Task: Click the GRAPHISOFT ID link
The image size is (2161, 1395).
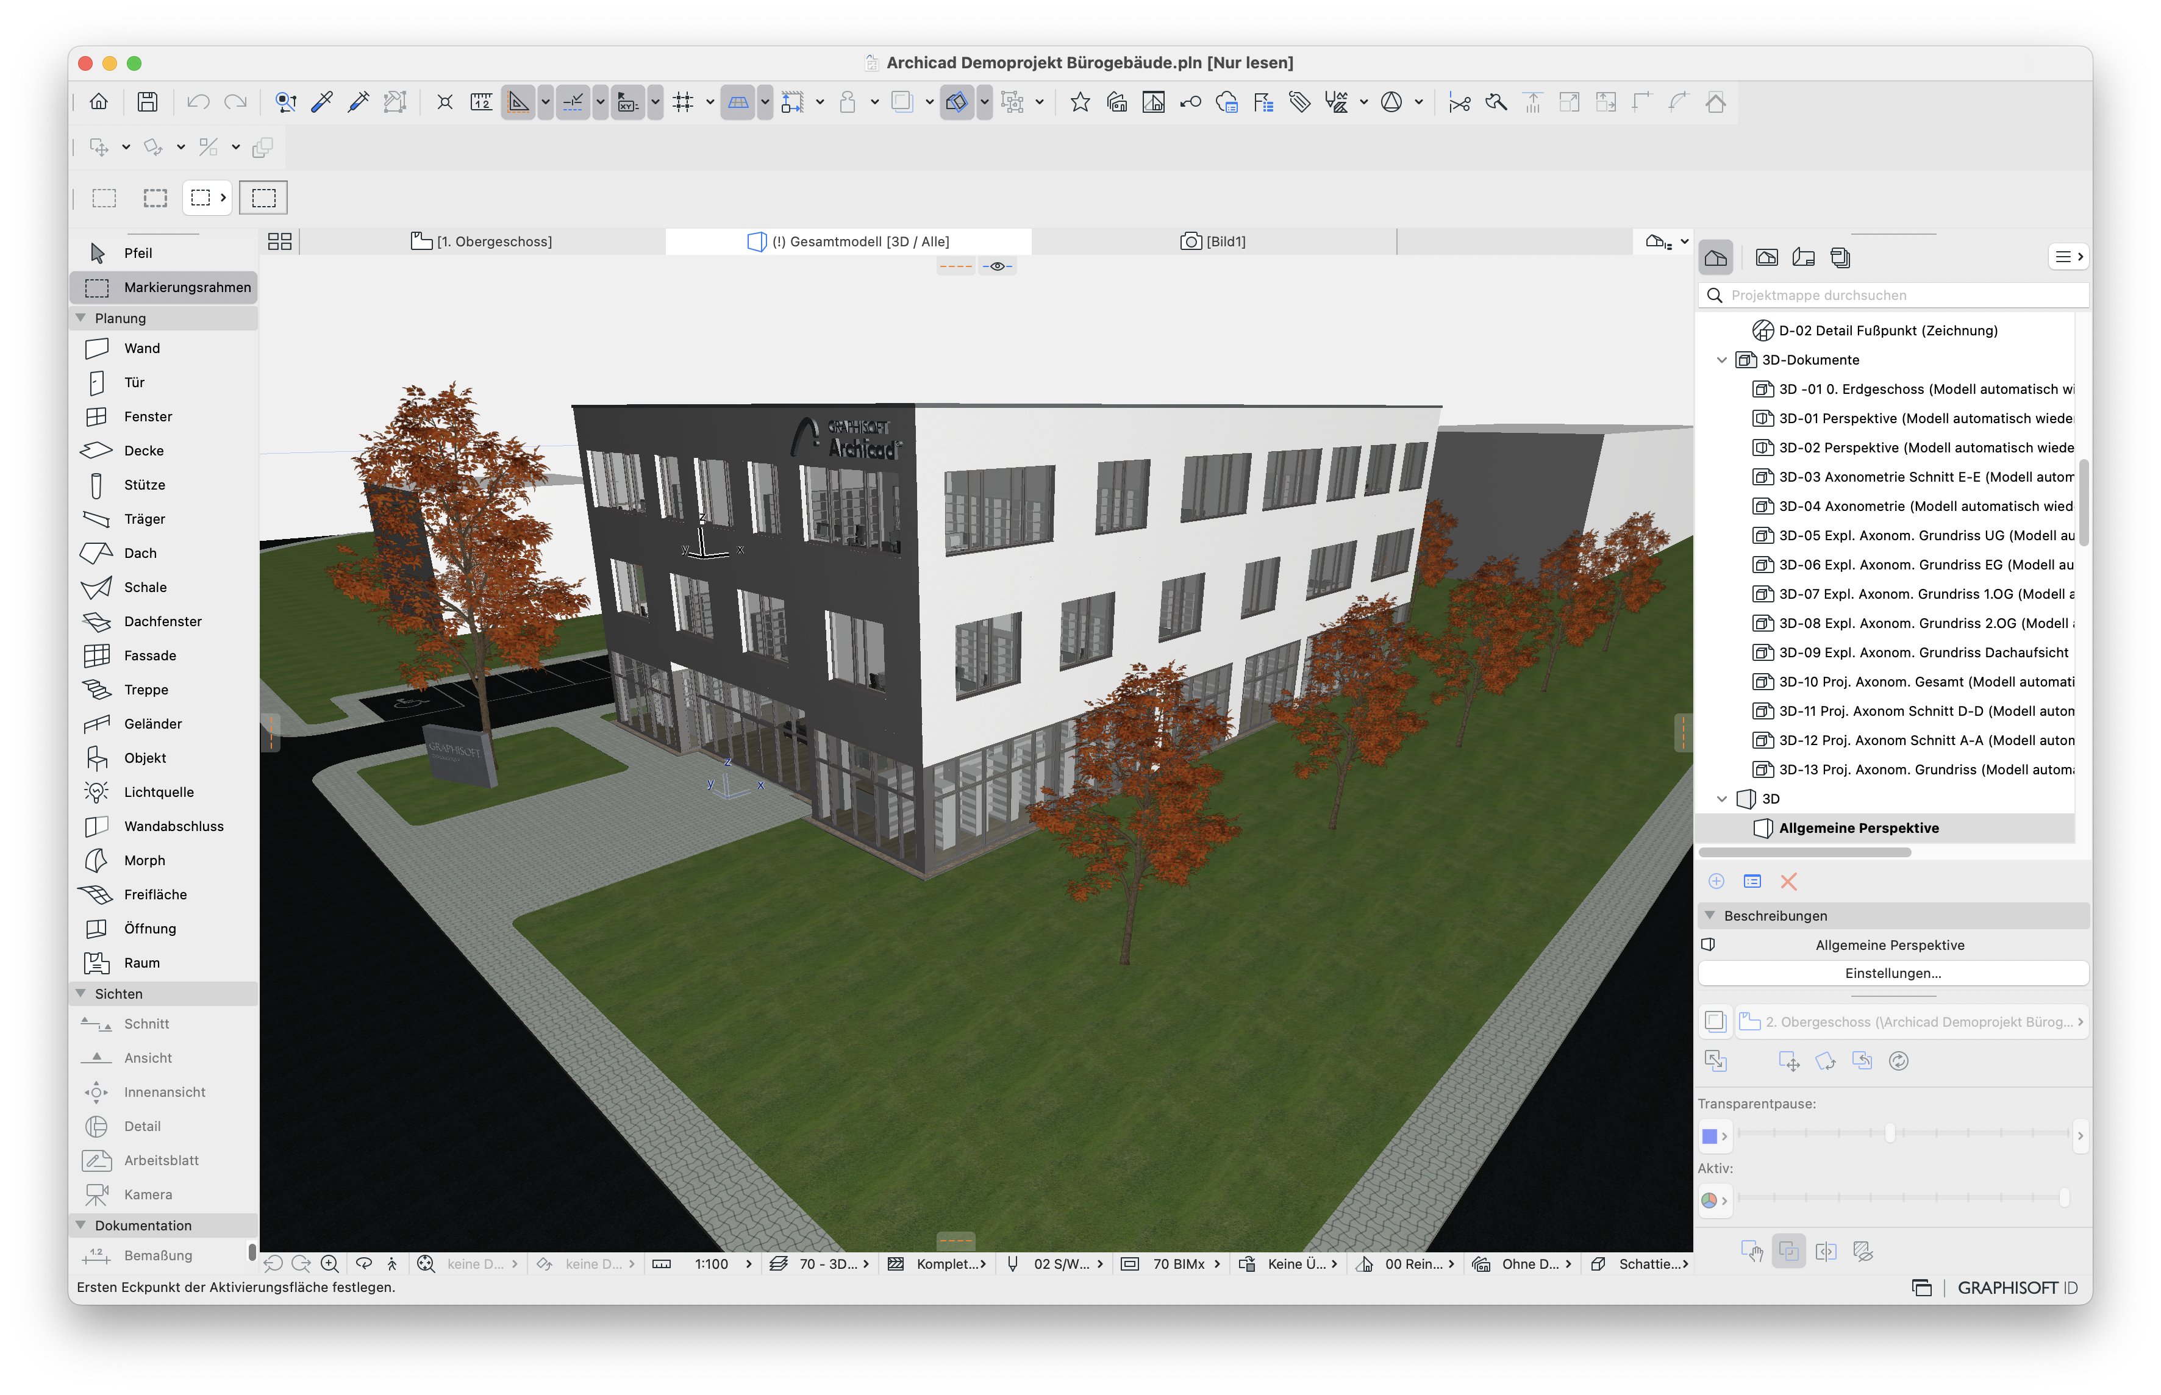Action: click(x=2017, y=1288)
